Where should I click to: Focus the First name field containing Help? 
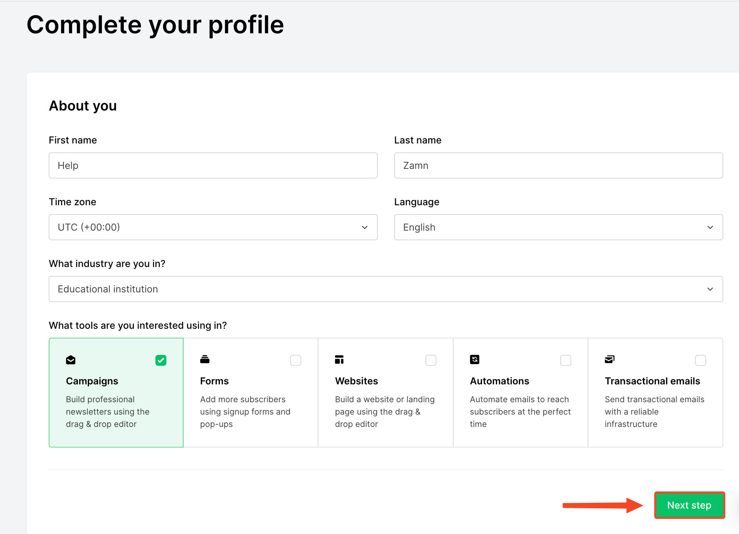click(x=213, y=165)
